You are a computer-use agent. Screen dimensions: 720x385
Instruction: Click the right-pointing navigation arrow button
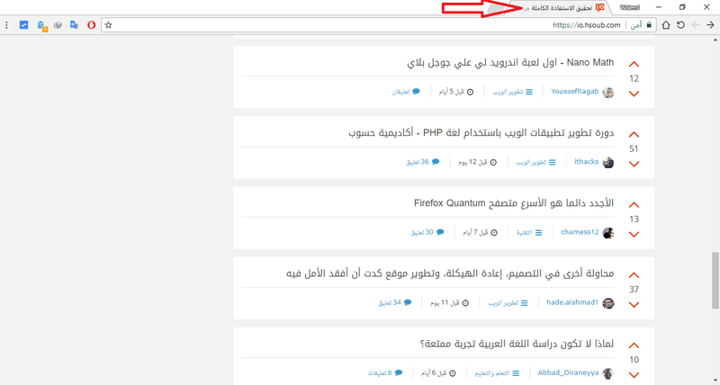tap(710, 25)
